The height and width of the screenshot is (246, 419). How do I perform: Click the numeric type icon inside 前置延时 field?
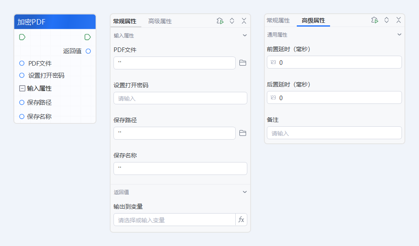pyautogui.click(x=272, y=62)
